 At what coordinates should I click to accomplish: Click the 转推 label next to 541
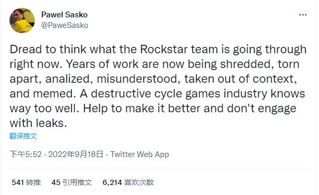pyautogui.click(x=33, y=182)
